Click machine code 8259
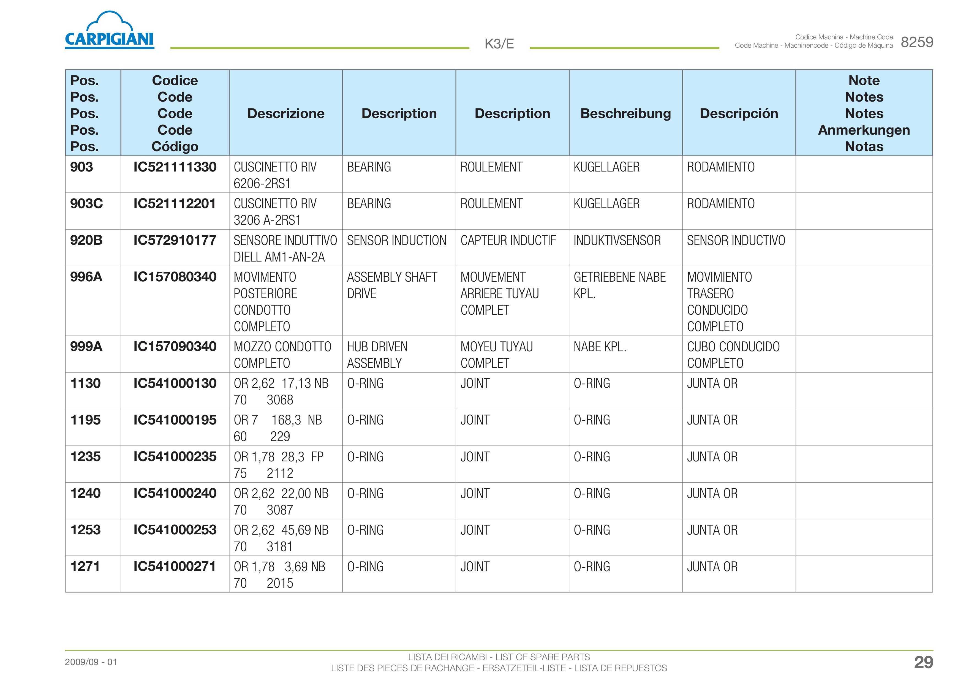966x683 pixels. point(917,42)
